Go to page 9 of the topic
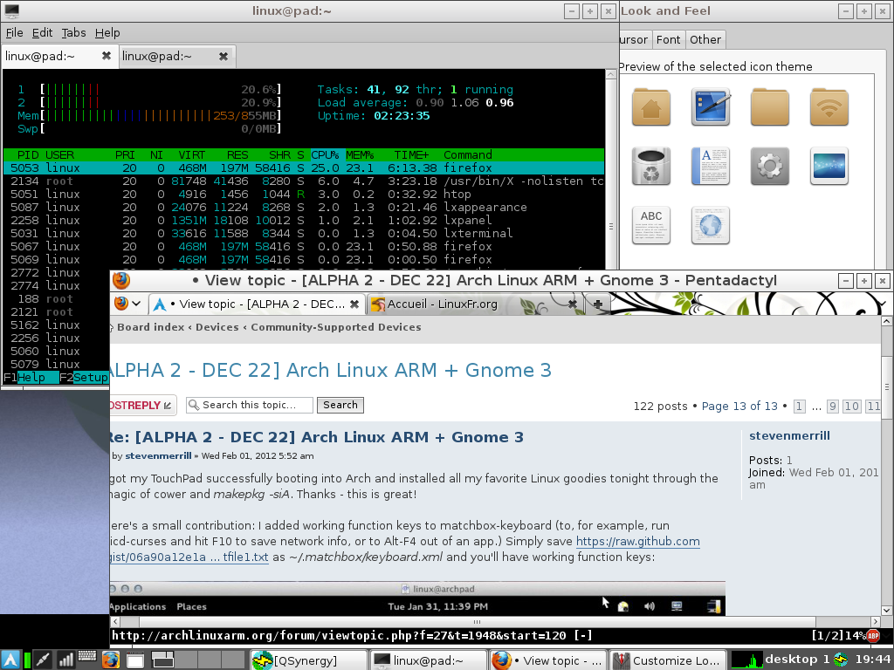 point(833,407)
